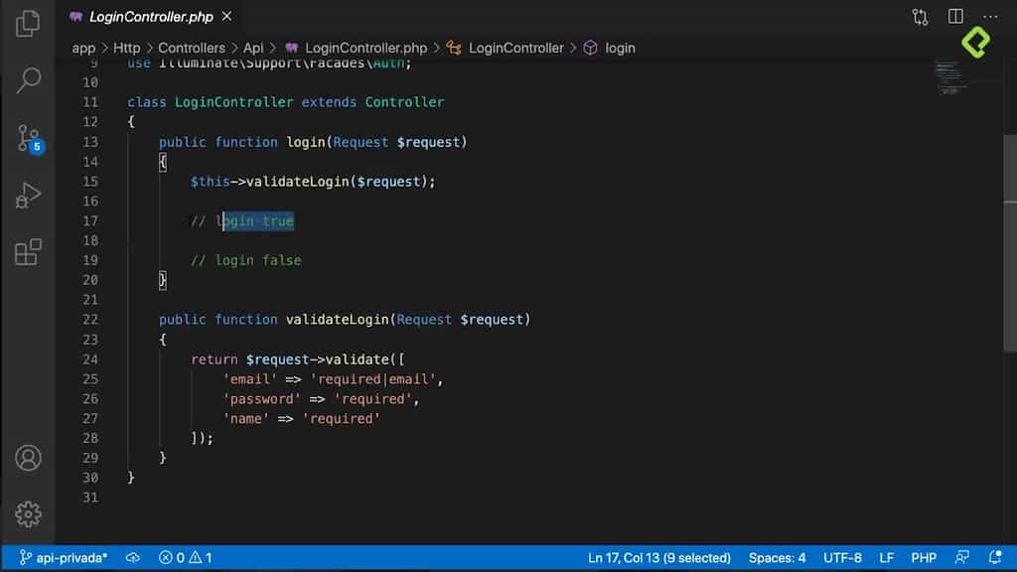
Task: Open the Settings gear icon
Action: (29, 513)
